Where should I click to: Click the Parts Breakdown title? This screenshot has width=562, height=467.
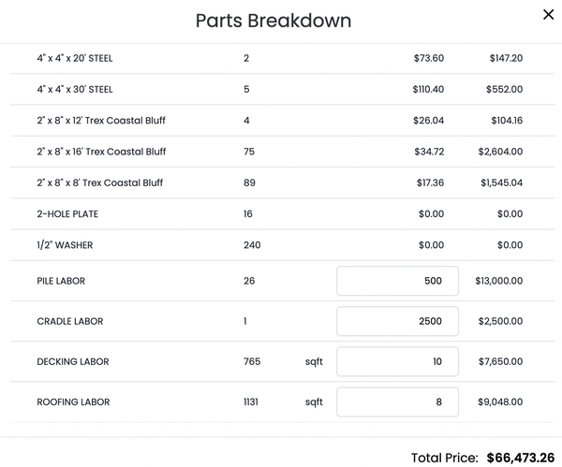tap(274, 21)
